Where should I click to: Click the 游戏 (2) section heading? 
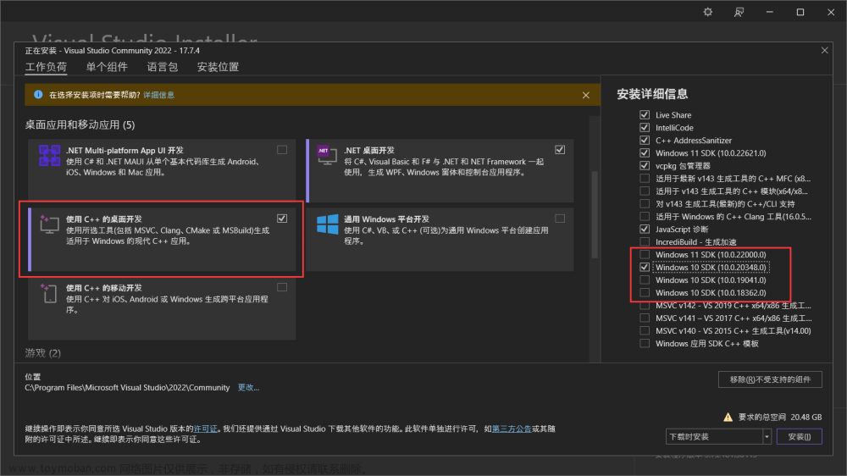(x=42, y=353)
